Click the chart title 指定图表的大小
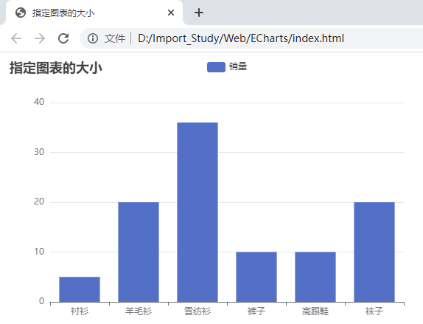 (56, 68)
